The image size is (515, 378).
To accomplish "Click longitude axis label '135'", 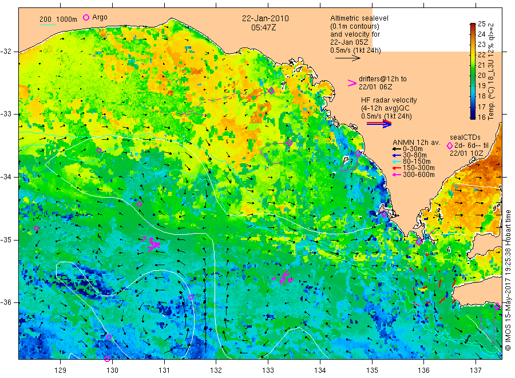I will pyautogui.click(x=372, y=371).
